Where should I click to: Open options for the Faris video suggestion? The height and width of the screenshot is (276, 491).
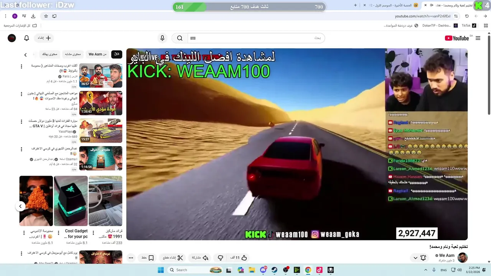(21, 66)
